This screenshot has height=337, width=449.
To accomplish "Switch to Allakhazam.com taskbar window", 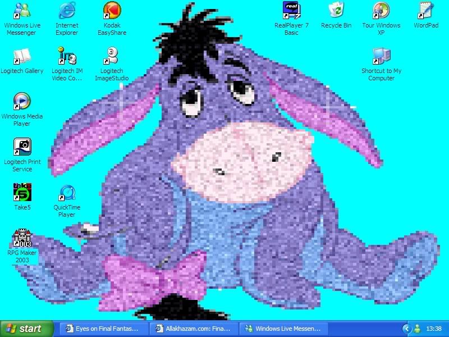I will [x=194, y=329].
